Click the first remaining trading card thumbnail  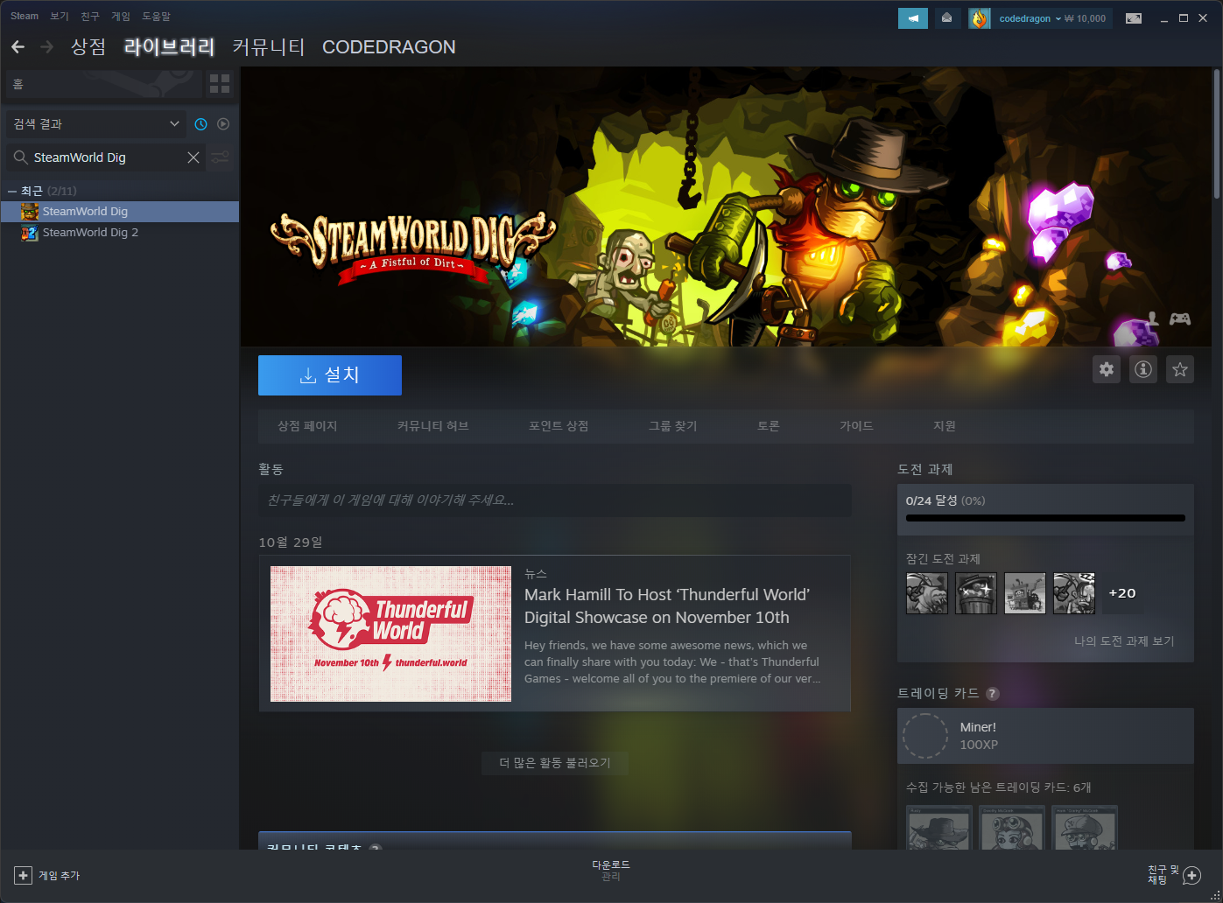point(939,828)
